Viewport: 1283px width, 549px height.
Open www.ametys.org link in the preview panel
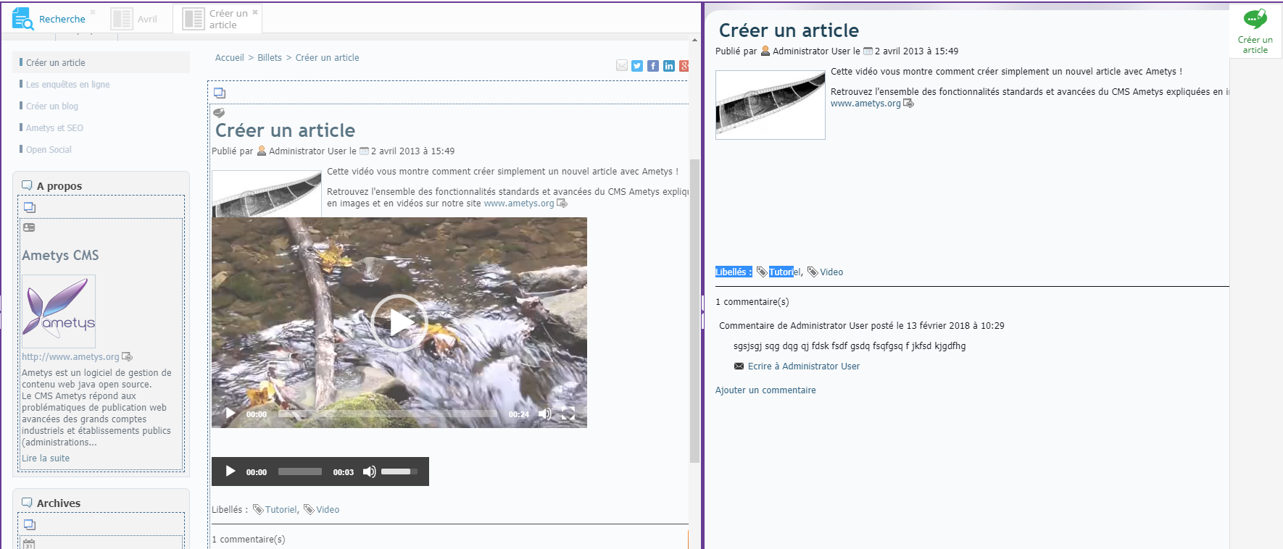865,104
